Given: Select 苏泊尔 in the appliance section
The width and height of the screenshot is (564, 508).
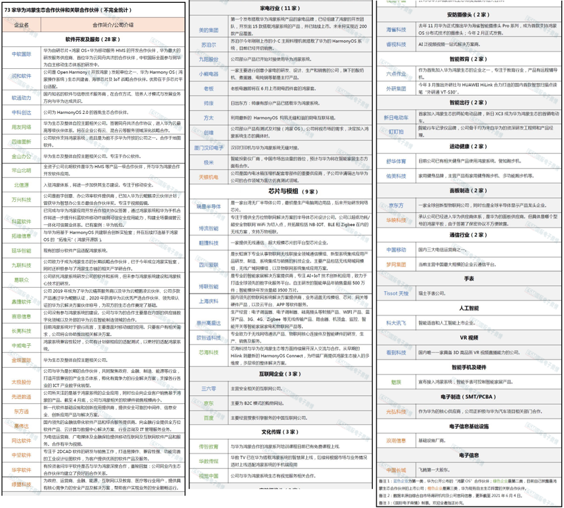Looking at the screenshot, I should pyautogui.click(x=209, y=45).
